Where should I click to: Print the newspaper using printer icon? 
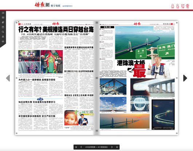coord(3,41)
